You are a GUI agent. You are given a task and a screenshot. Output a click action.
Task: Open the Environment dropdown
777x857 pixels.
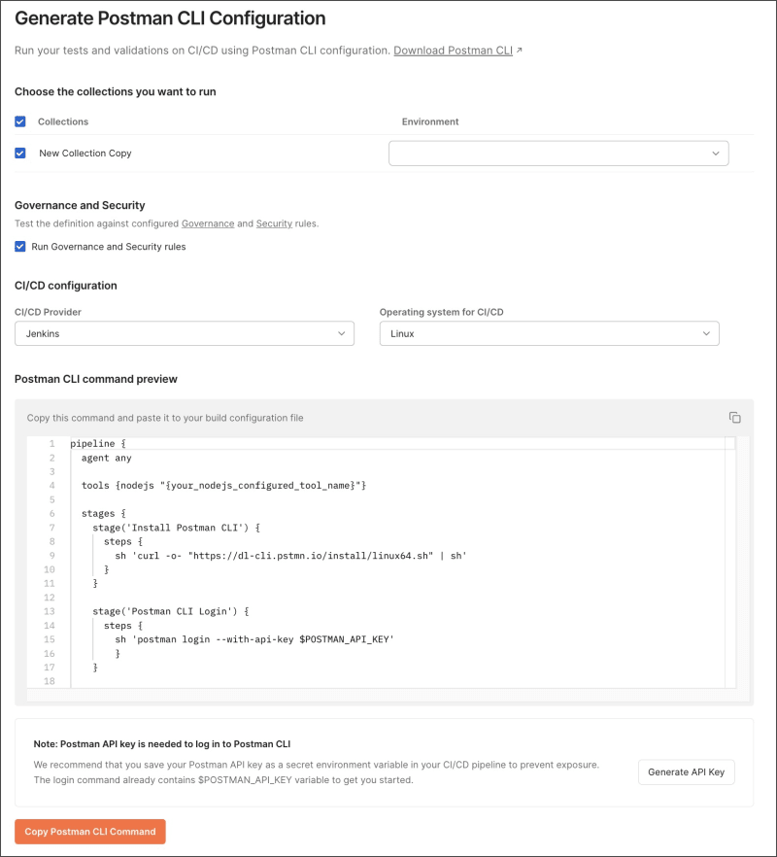(558, 154)
